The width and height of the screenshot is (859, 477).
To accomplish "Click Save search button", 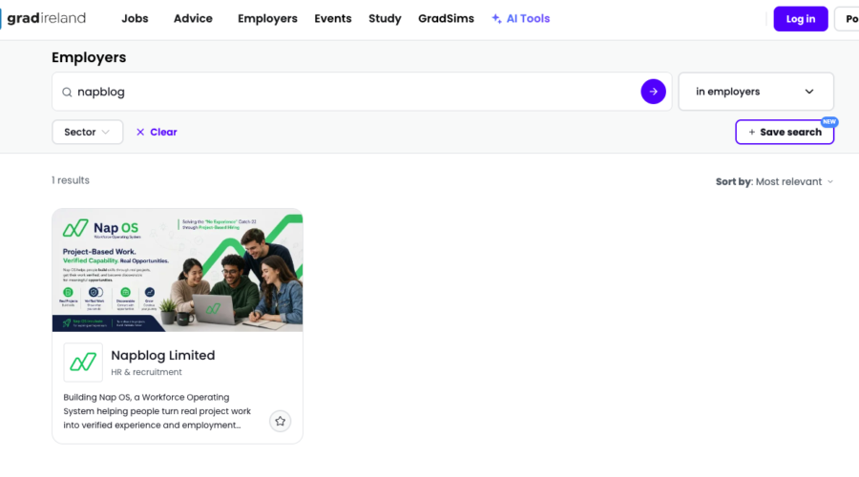I will click(785, 132).
